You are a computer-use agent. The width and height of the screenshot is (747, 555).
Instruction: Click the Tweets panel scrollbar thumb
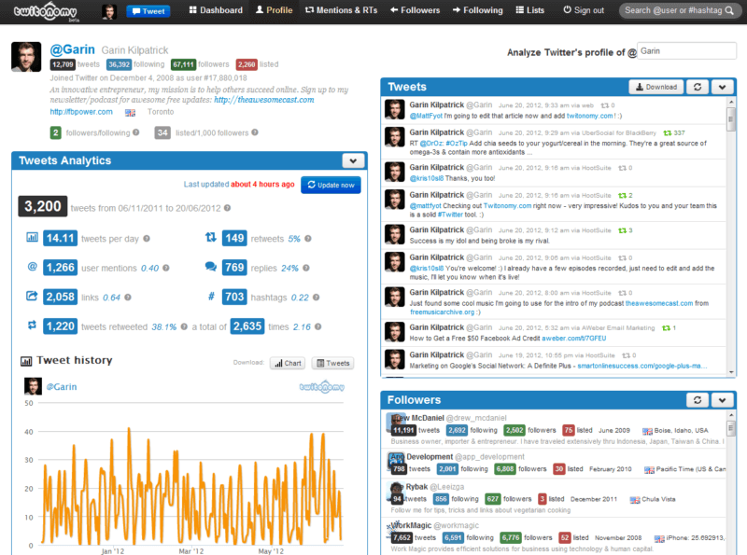731,118
